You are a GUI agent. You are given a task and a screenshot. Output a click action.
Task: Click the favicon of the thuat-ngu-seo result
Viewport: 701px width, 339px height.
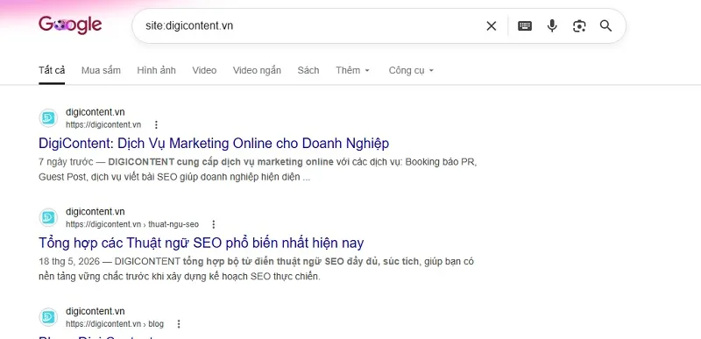[48, 217]
